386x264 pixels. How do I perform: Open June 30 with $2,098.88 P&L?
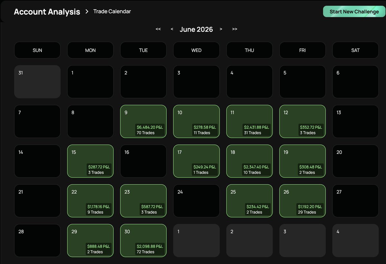pyautogui.click(x=143, y=240)
